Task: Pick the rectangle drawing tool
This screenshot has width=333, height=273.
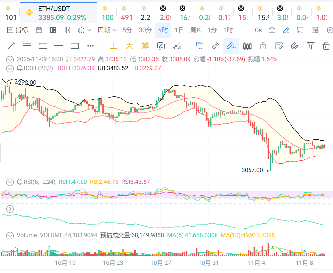Action: 75,46
